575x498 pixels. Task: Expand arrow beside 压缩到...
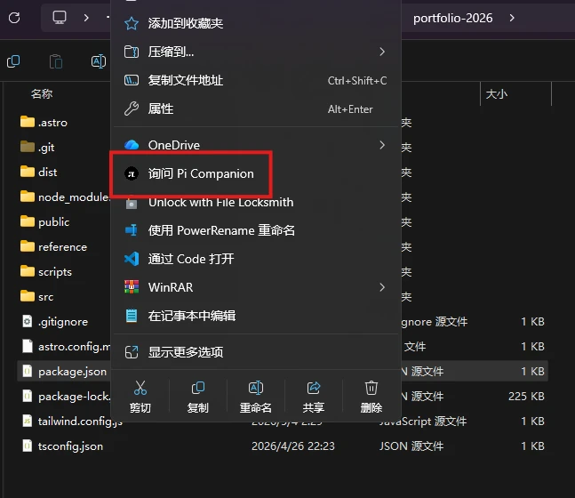coord(382,52)
